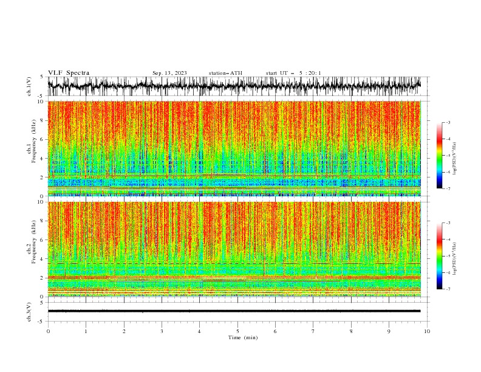The width and height of the screenshot is (481, 372).
Task: Click time axis tick label "1"
Action: (x=86, y=331)
